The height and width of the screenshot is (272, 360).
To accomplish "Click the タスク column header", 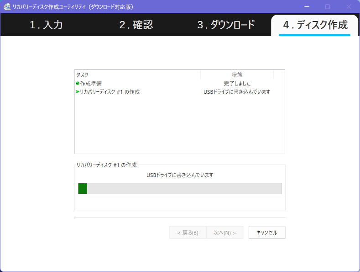I will click(137, 75).
